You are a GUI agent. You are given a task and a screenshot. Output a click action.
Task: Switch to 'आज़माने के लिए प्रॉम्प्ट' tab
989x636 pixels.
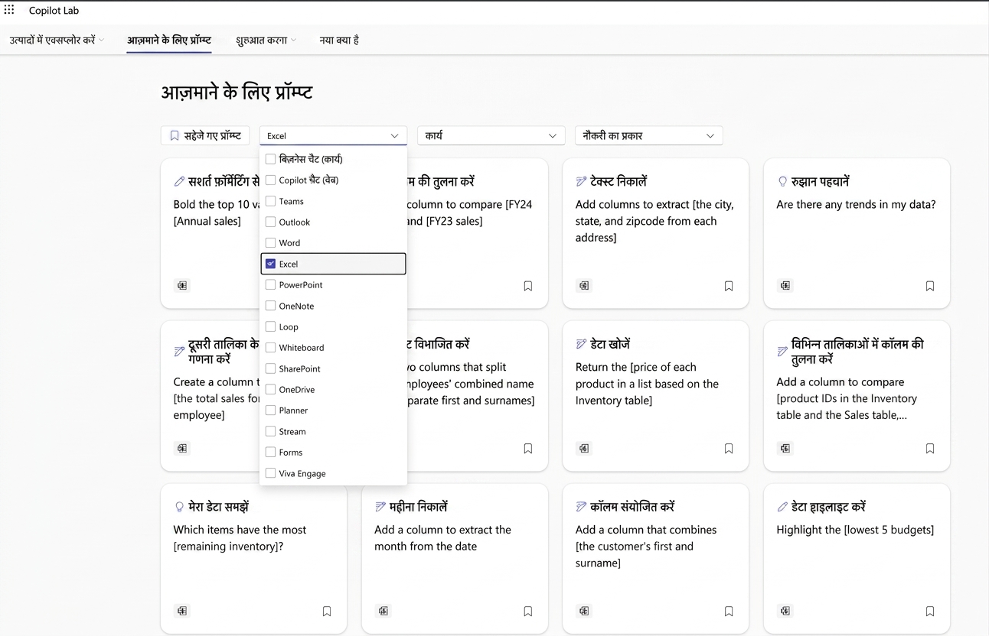pyautogui.click(x=169, y=40)
